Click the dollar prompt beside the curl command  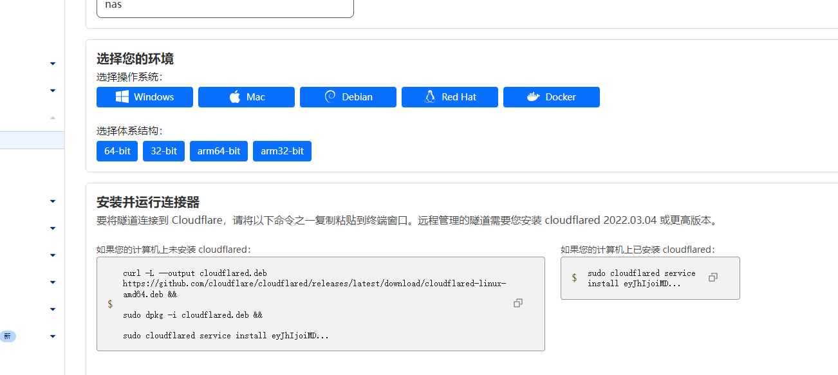[x=110, y=304]
